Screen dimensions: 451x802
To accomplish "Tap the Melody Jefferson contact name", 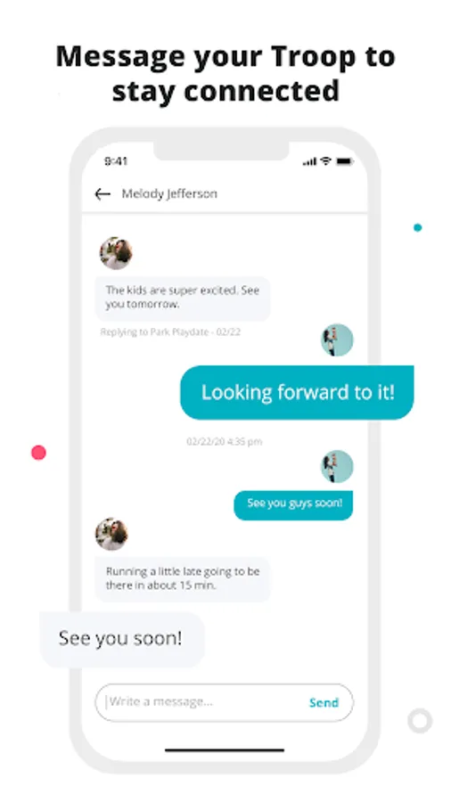I will coord(169,194).
